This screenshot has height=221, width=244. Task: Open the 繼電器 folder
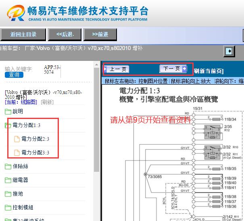tap(21, 180)
